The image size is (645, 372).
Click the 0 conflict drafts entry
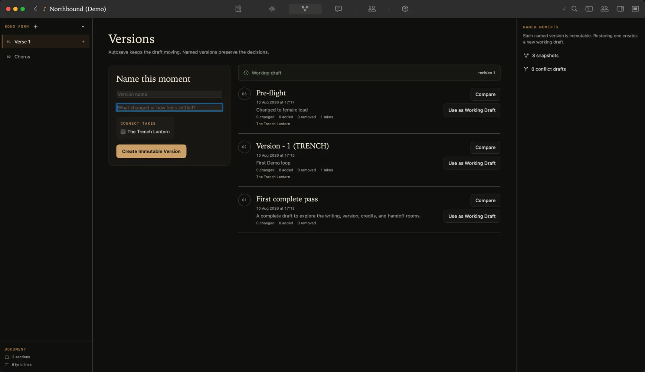544,69
